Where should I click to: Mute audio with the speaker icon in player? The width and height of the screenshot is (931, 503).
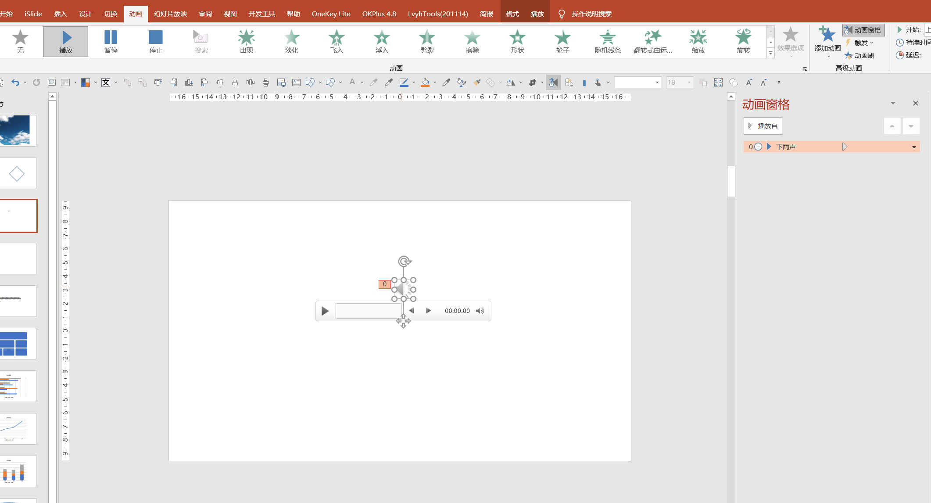coord(480,311)
